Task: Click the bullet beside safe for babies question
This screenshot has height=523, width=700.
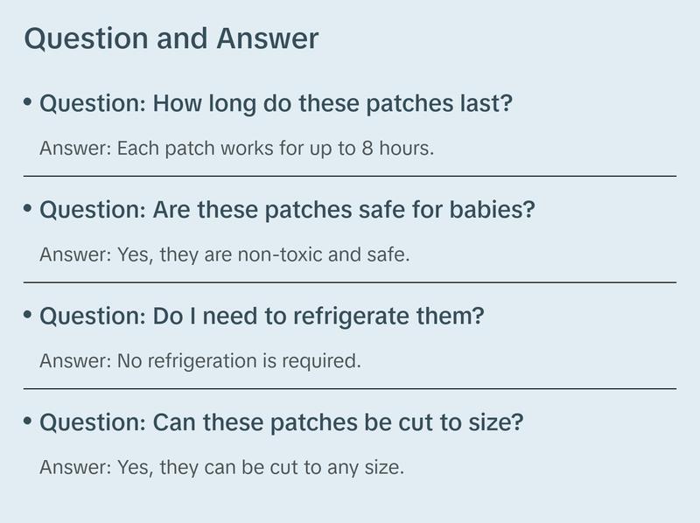Action: 28,208
